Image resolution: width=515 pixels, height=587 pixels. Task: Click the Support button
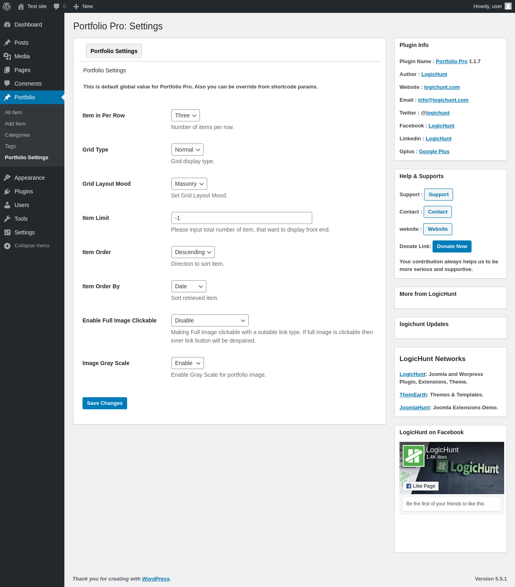(x=439, y=195)
